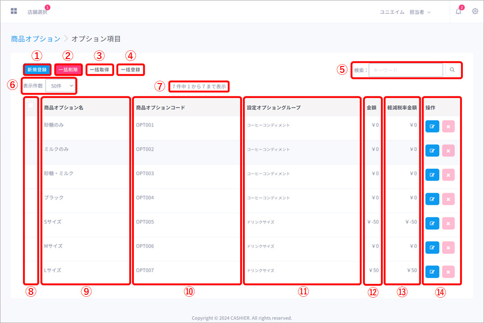Edit the Sサイズ option row
484x323 pixels.
coord(432,223)
